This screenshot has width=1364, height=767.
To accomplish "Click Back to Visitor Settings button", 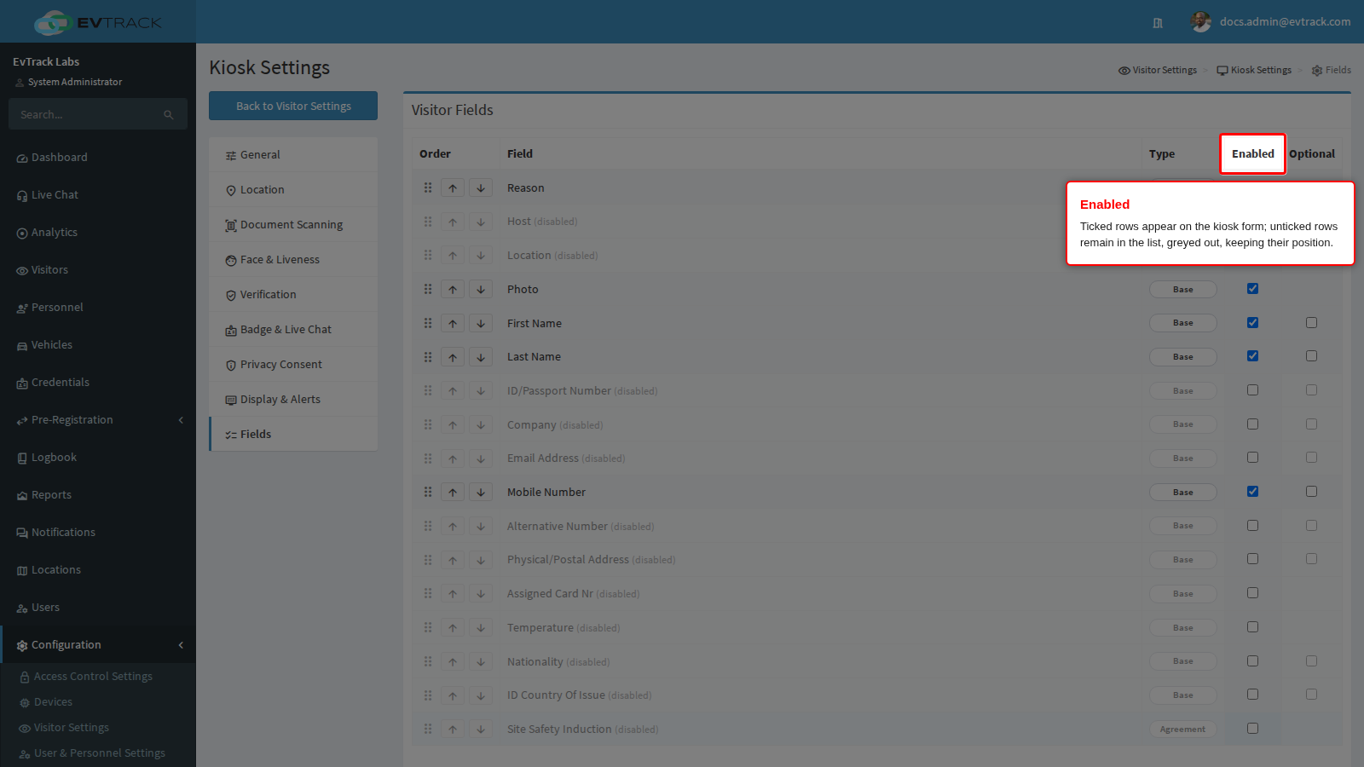I will (x=293, y=106).
